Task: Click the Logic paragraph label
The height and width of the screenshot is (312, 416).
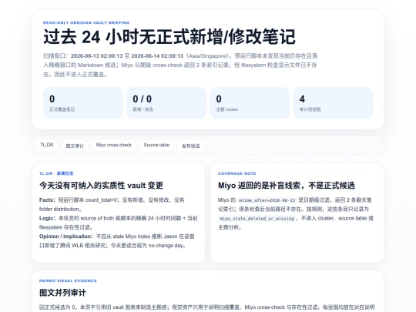Action: 47,218
